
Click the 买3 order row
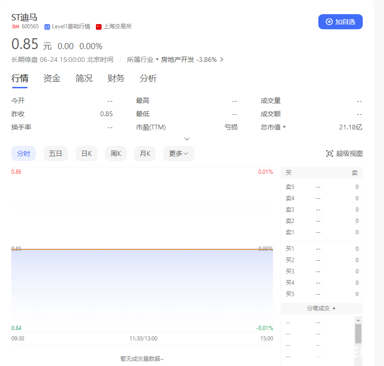[x=322, y=271]
